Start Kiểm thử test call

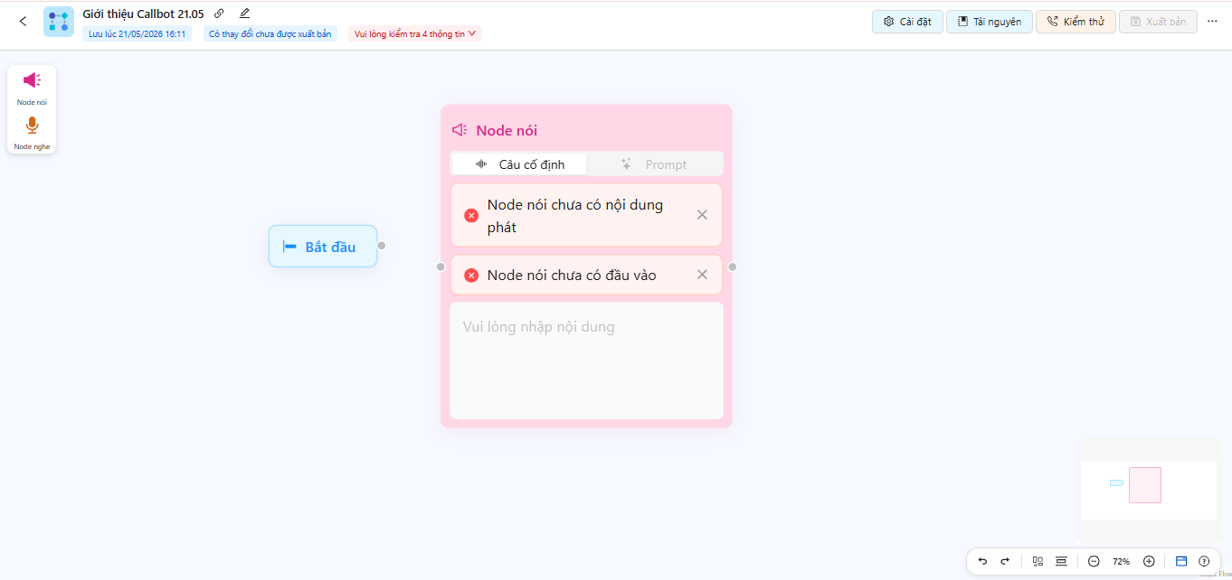(x=1076, y=22)
